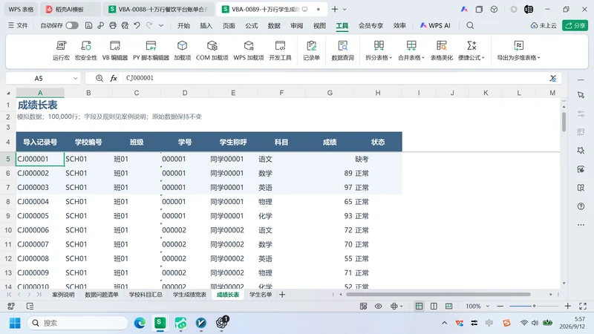
Task: Open WPS AI from the menu bar
Action: (x=435, y=25)
